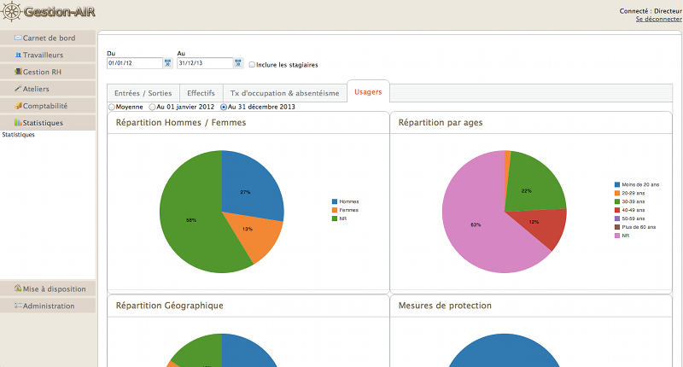Click Répartition par ages panel title

[x=441, y=123]
